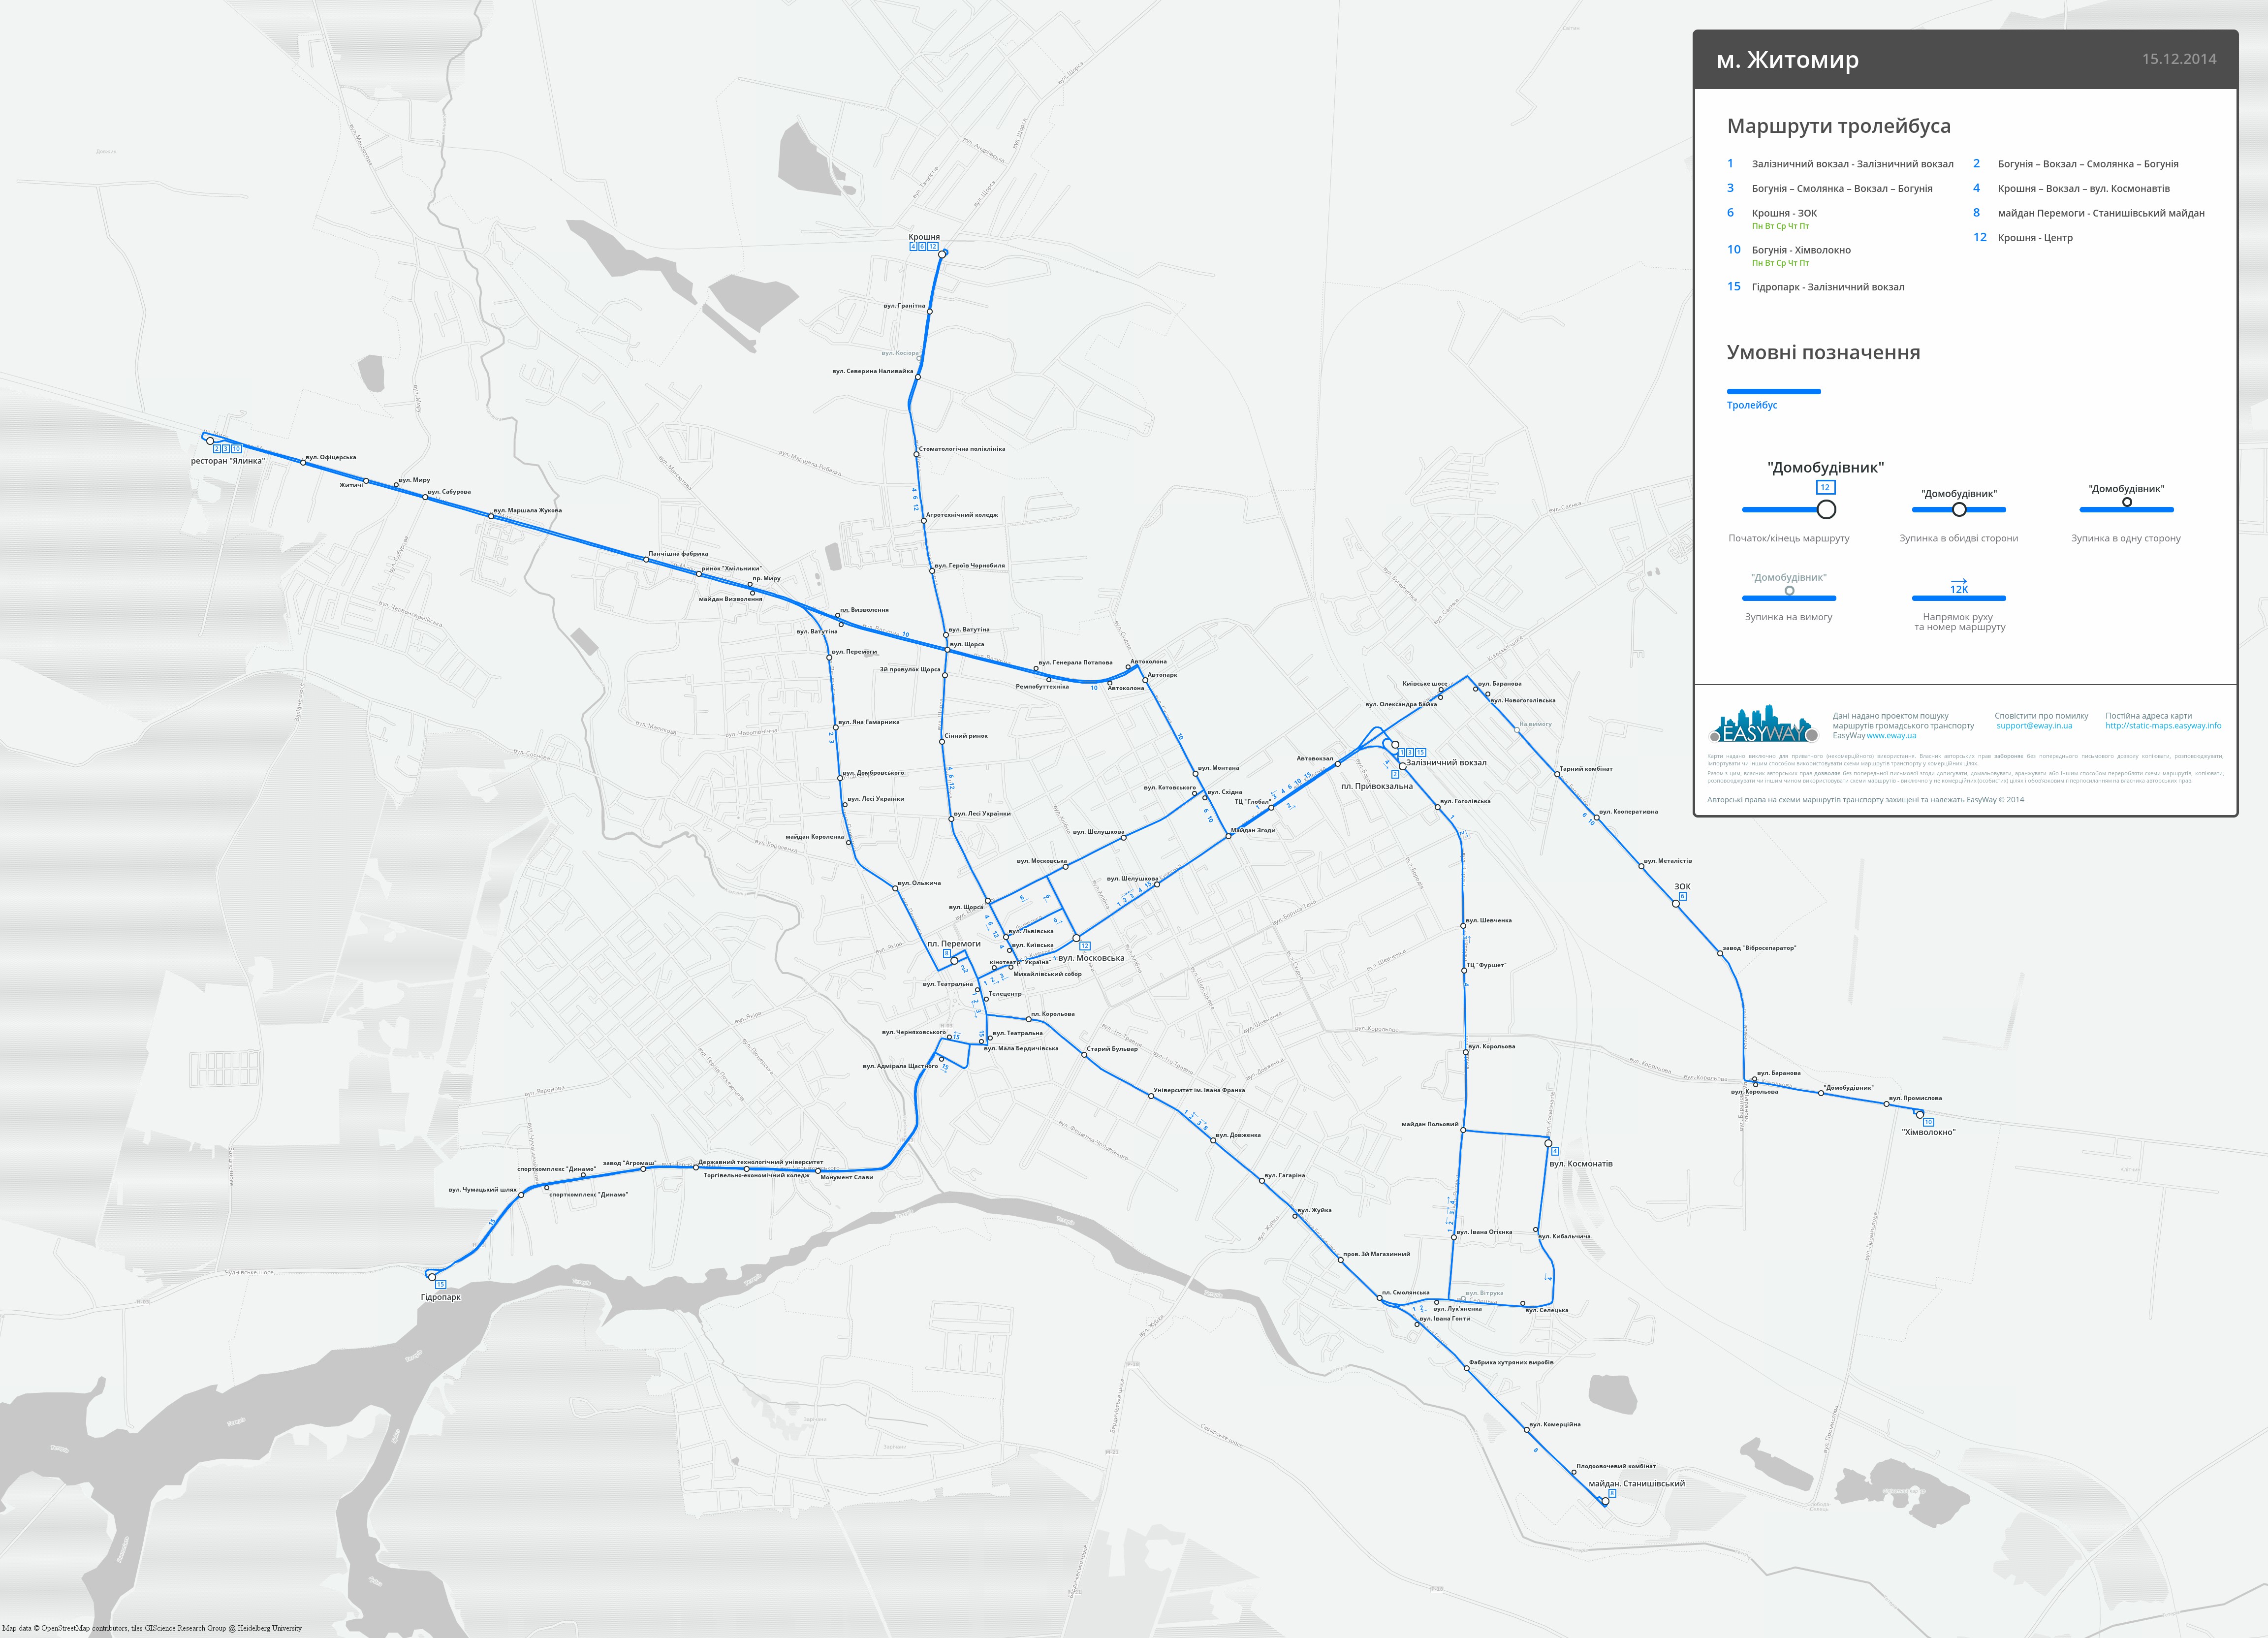The image size is (2268, 1638).
Task: Click the майдан Короленка stop label
Action: [814, 837]
